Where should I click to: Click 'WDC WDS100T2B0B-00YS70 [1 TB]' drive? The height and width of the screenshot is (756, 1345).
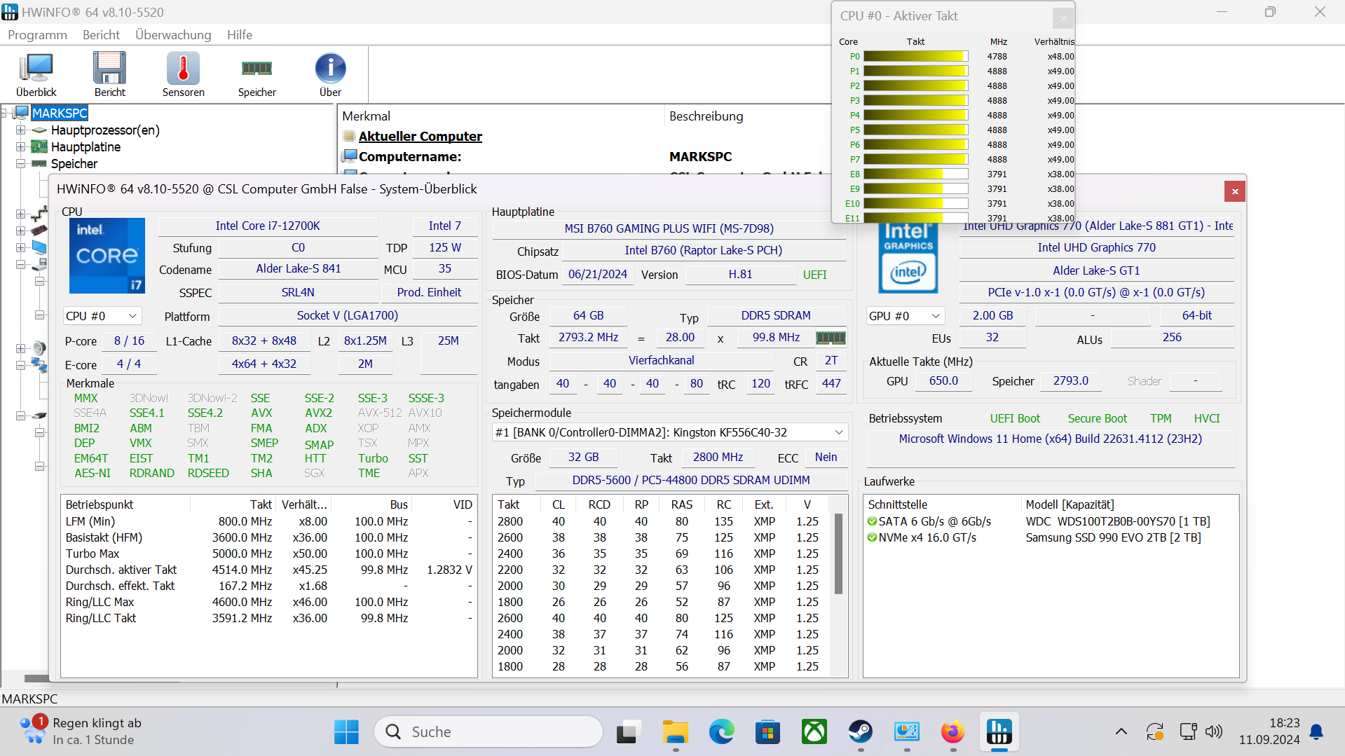(x=1118, y=521)
